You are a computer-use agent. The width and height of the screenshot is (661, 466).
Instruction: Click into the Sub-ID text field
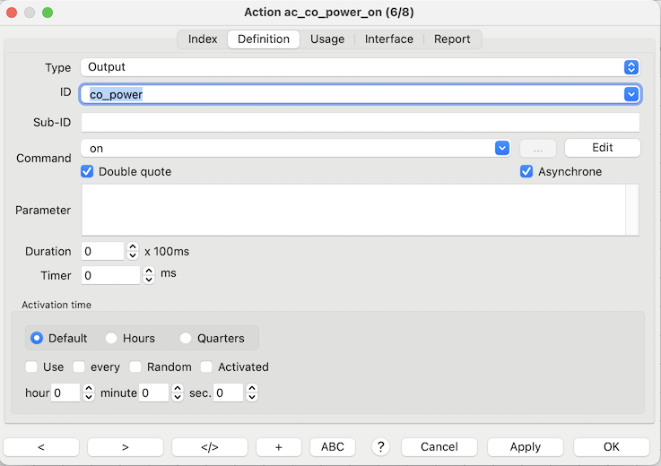(x=360, y=122)
